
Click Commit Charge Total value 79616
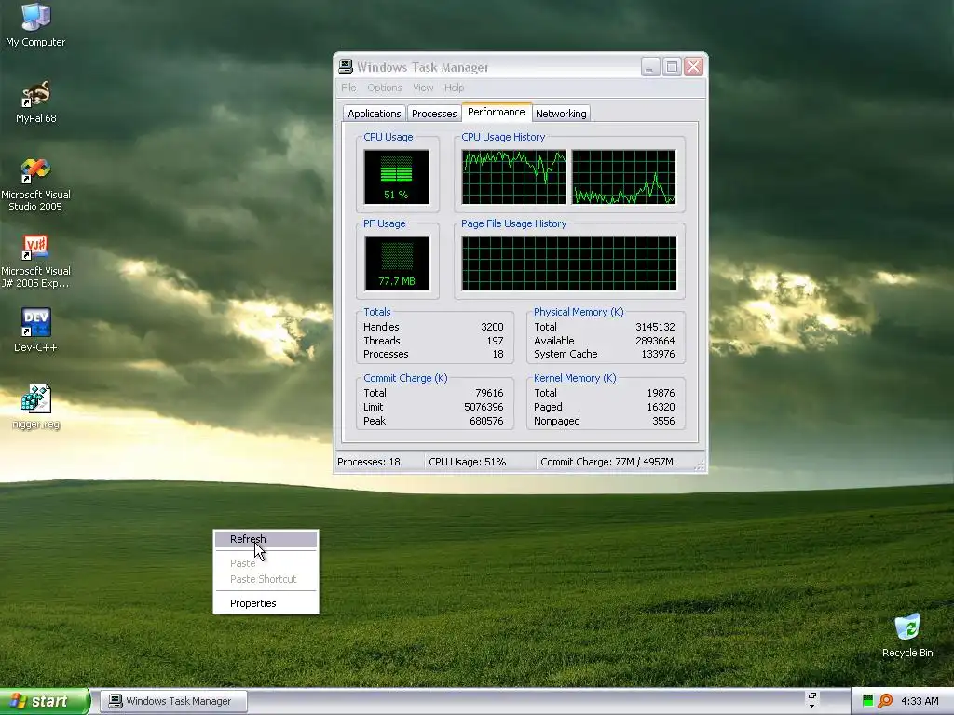coord(490,393)
